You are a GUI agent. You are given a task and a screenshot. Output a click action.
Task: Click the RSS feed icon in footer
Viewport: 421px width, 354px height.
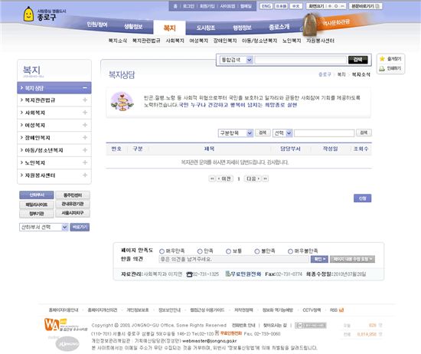341,310
